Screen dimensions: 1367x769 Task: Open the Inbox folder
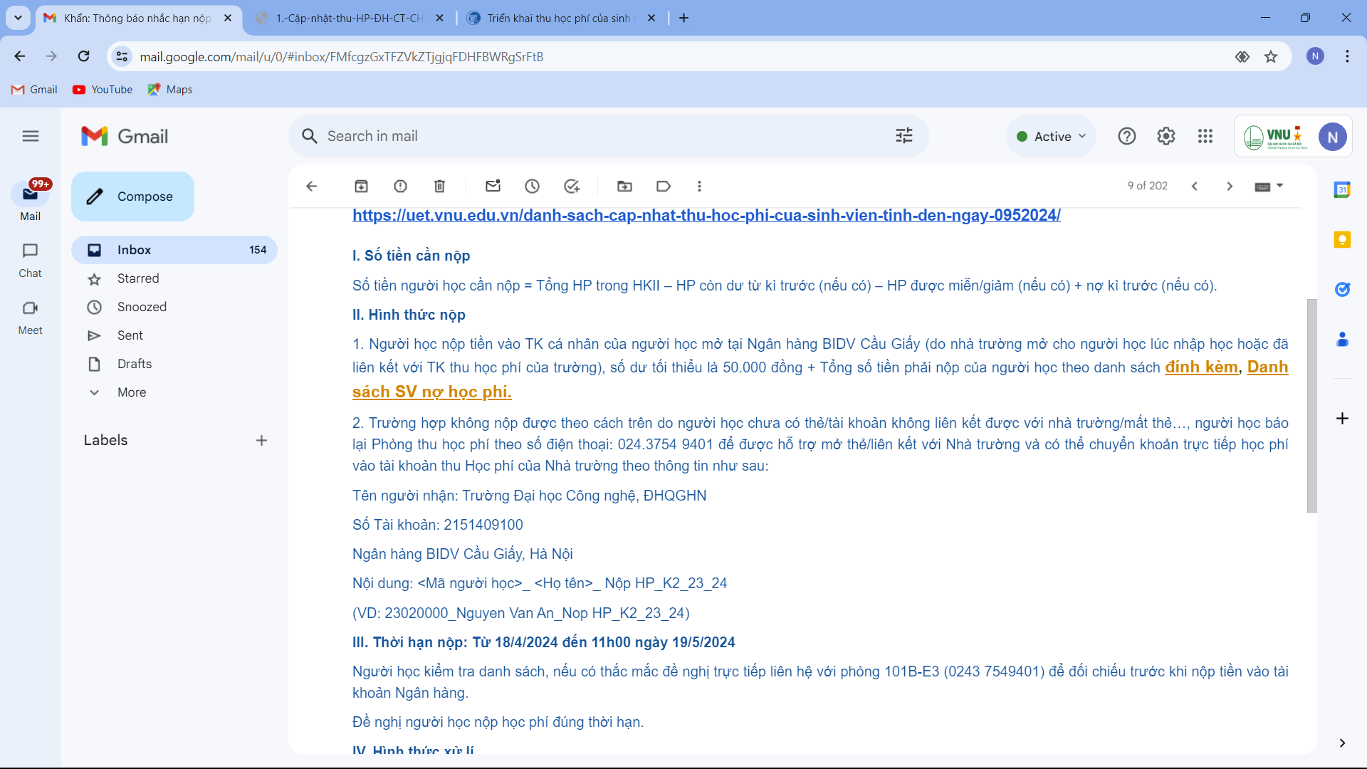click(x=174, y=250)
